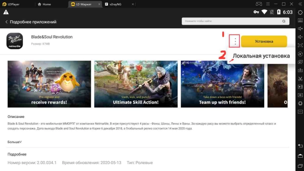Click Подробнее heading
Image resolution: width=304 pixels, height=171 pixels.
pyautogui.click(x=17, y=154)
